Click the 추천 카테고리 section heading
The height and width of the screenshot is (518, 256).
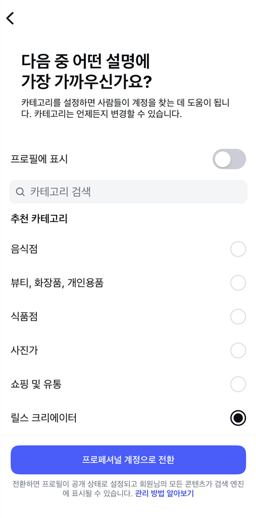point(39,219)
